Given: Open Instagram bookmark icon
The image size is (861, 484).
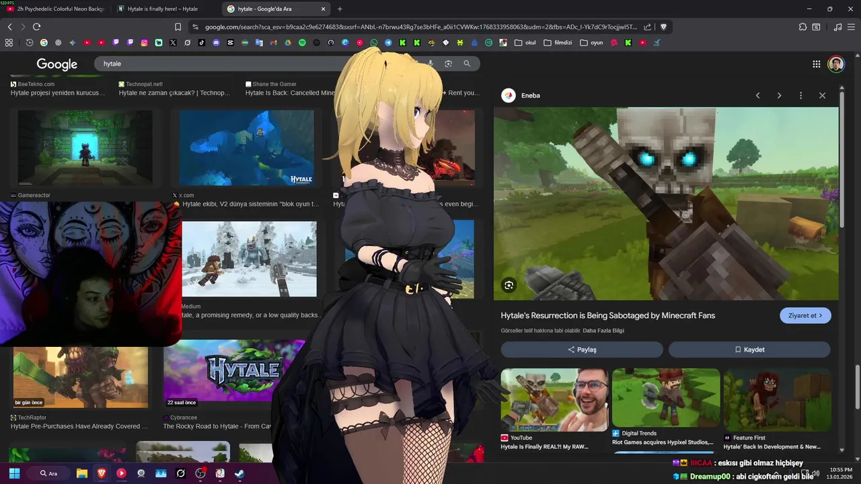Looking at the screenshot, I should click(x=144, y=42).
